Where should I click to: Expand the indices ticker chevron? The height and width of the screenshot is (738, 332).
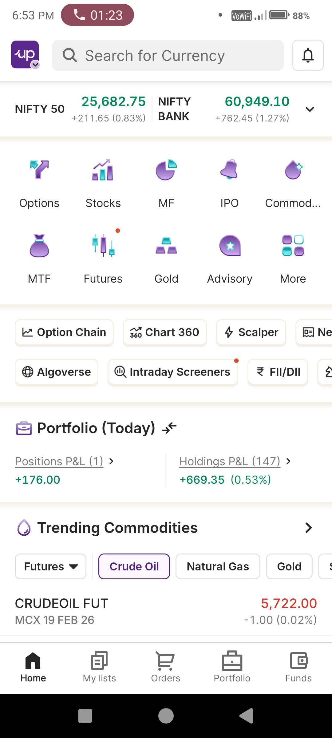pos(310,109)
